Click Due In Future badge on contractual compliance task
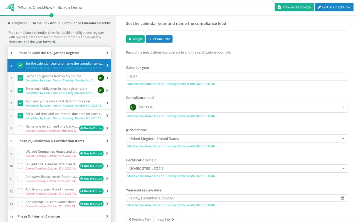 coord(91,204)
